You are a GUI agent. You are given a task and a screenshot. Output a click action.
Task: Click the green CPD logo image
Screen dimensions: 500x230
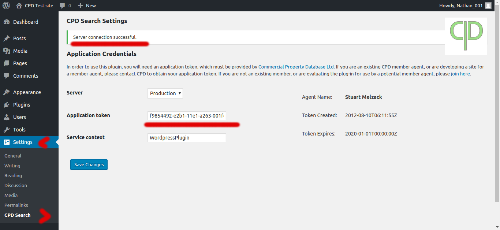[466, 36]
